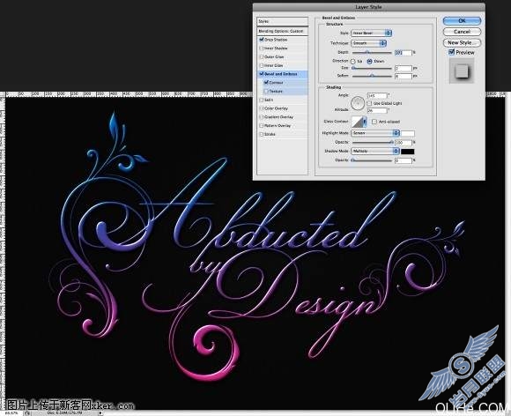
Task: Click the New Style button
Action: coord(462,42)
